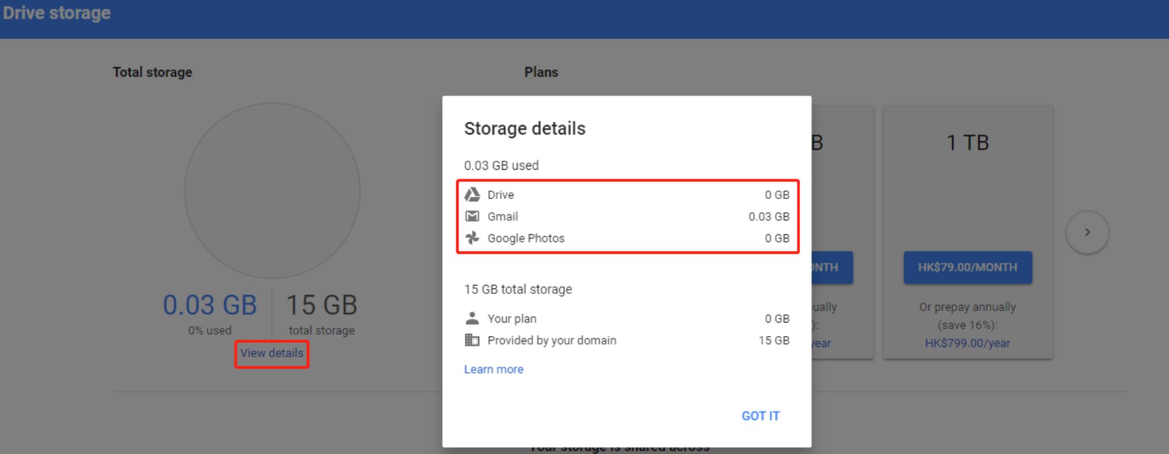This screenshot has width=1169, height=454.
Task: Click the 0% used caption
Action: click(x=209, y=330)
